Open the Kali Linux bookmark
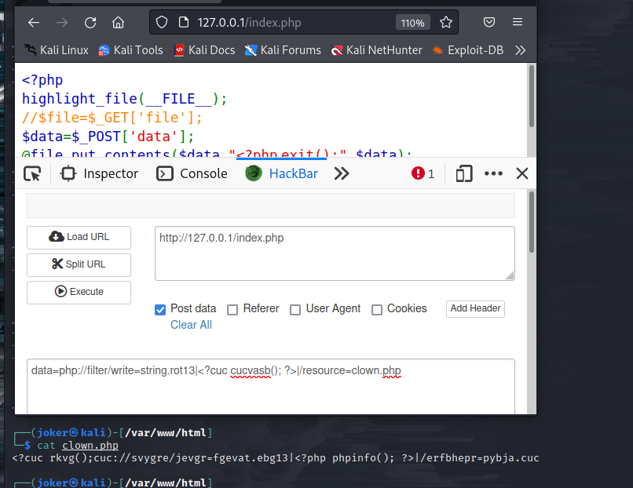Viewport: 633px width, 488px height. (x=56, y=50)
